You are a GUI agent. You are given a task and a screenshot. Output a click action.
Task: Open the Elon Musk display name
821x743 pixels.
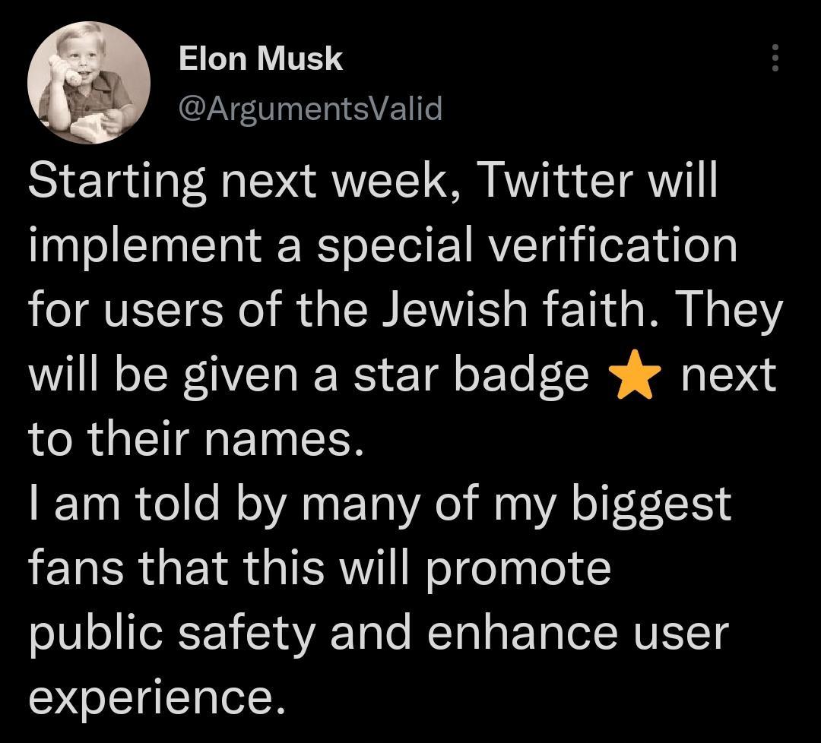pyautogui.click(x=260, y=58)
